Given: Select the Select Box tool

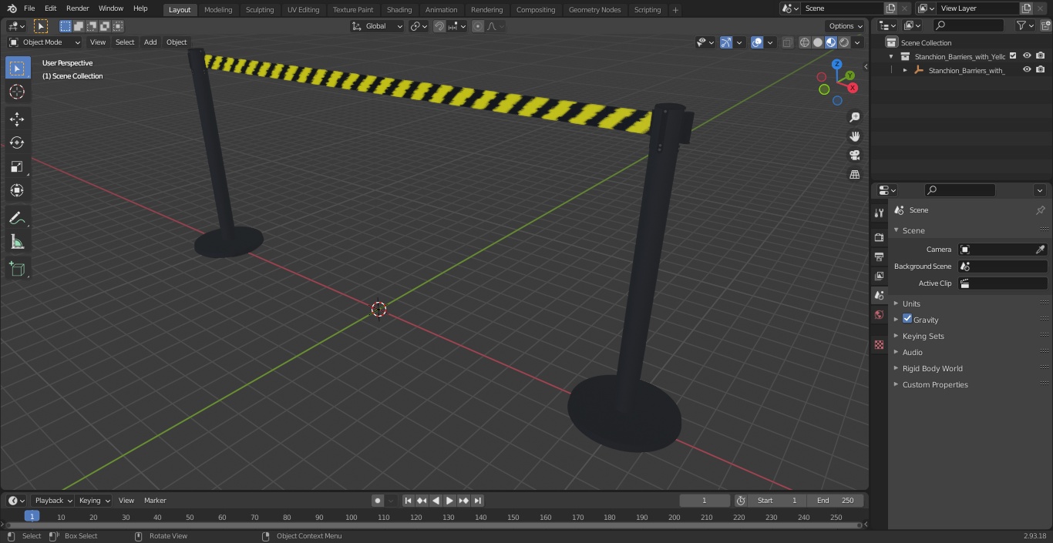Looking at the screenshot, I should point(17,68).
